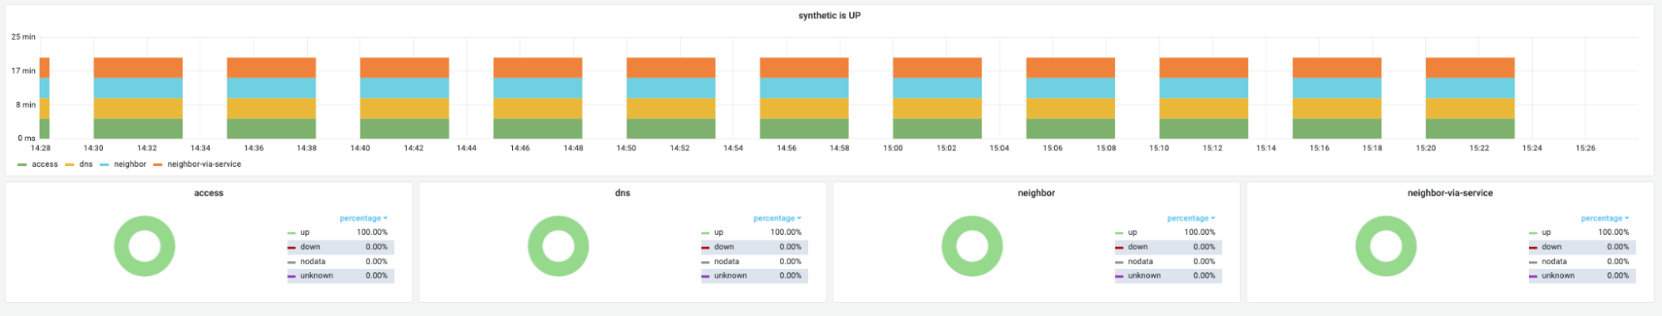Viewport: 1662px width, 316px height.
Task: Toggle the access series in chart legend
Action: [x=38, y=164]
